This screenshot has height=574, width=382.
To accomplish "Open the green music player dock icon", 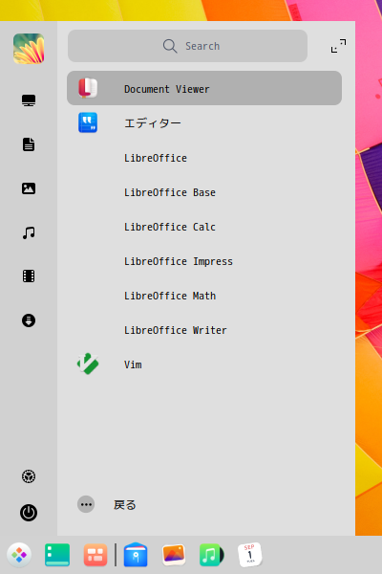I will click(x=211, y=555).
